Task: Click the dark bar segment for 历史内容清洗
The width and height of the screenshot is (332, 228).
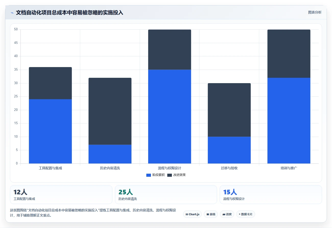Action: coord(110,111)
